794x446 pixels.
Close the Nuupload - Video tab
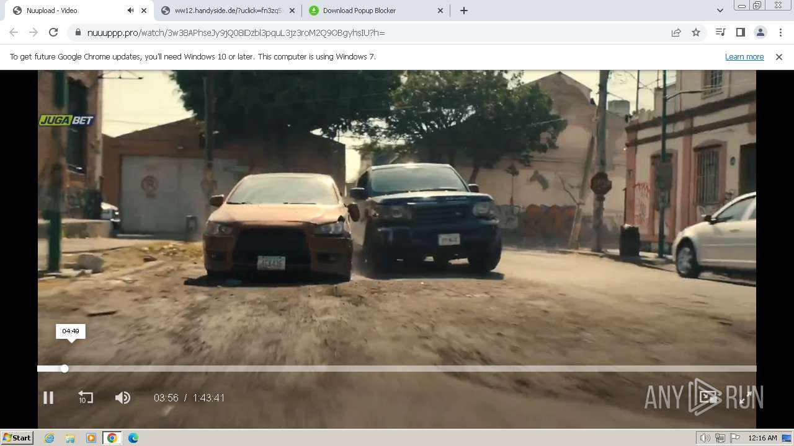click(x=144, y=11)
